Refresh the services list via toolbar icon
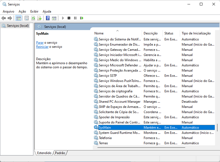 point(33,18)
